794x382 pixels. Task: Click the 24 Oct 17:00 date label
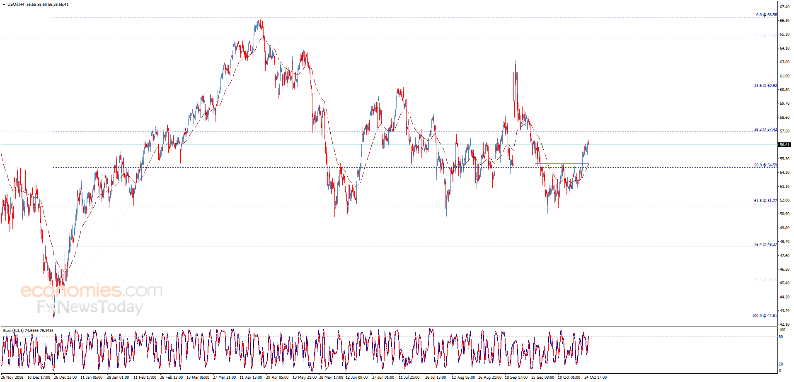pyautogui.click(x=595, y=377)
